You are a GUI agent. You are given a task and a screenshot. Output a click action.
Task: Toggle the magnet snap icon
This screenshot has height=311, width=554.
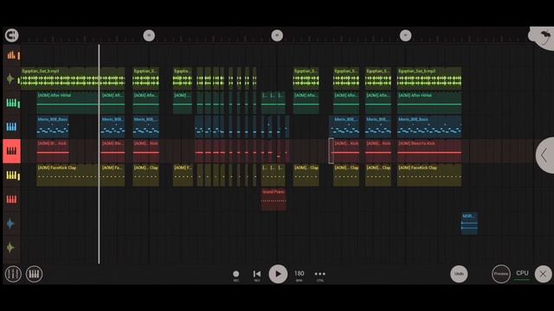click(11, 35)
